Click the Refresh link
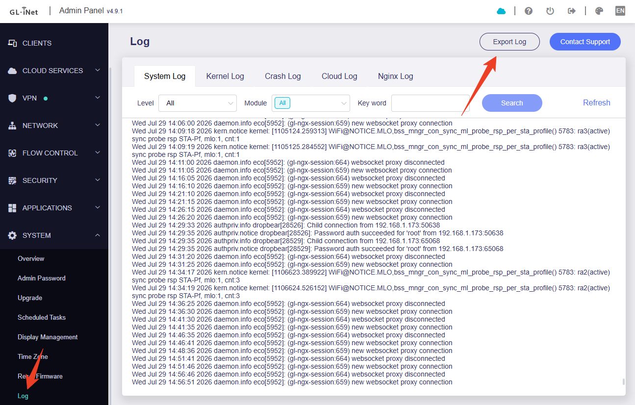Screen dimensions: 635x405 (x=596, y=103)
